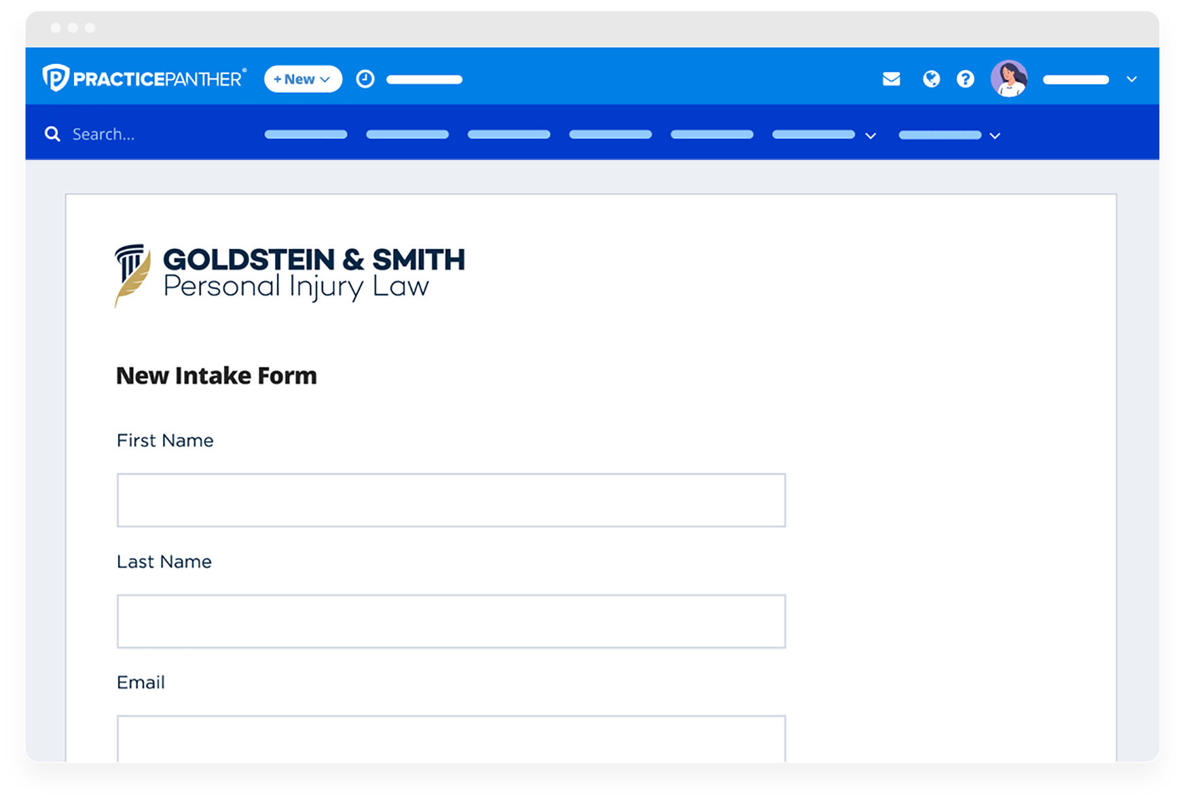Select the fifth navigation menu item
The height and width of the screenshot is (802, 1185).
pyautogui.click(x=712, y=134)
